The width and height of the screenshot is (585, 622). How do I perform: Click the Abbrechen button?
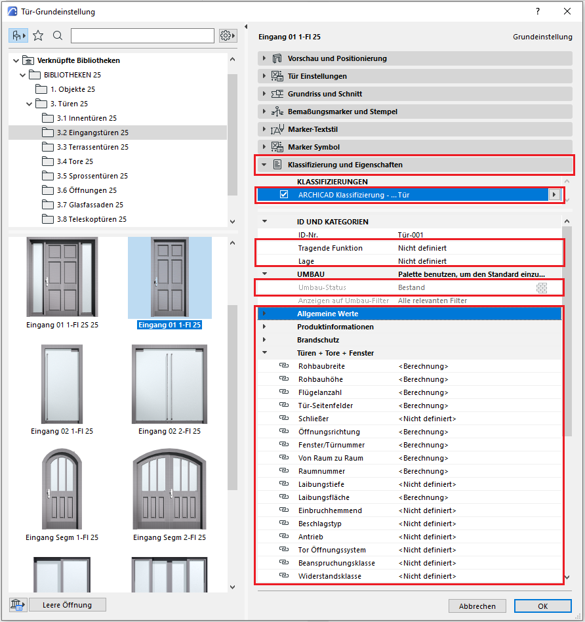click(477, 606)
